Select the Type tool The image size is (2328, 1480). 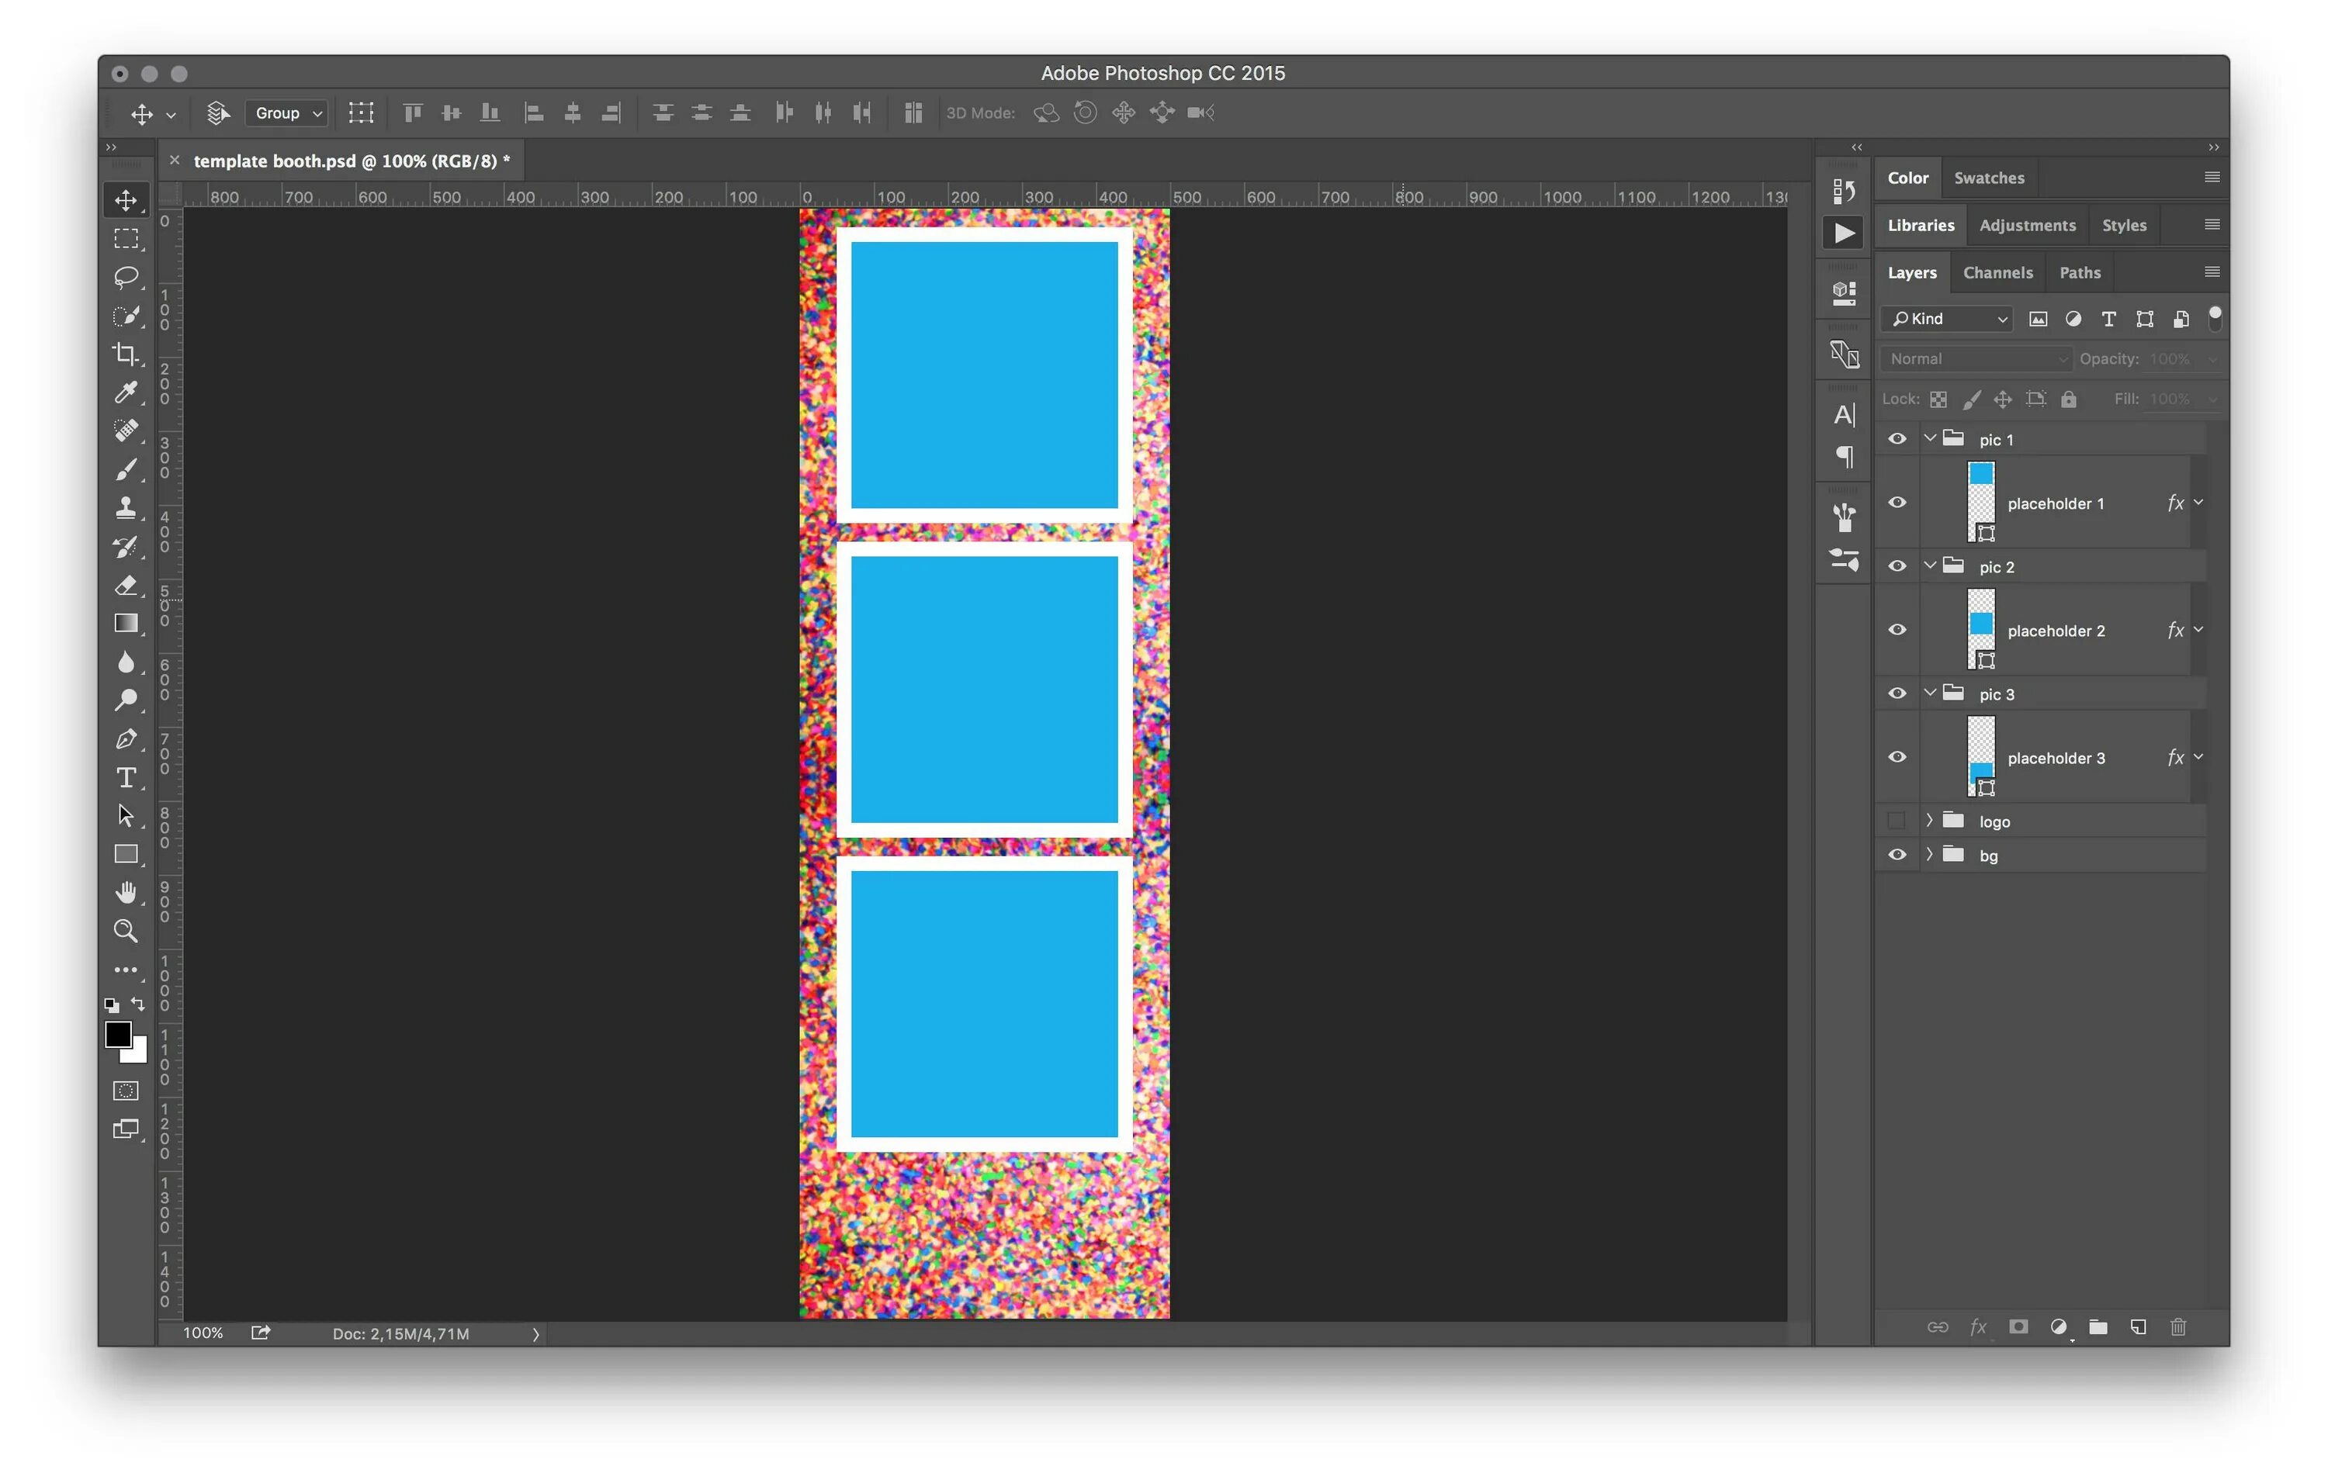click(x=127, y=776)
